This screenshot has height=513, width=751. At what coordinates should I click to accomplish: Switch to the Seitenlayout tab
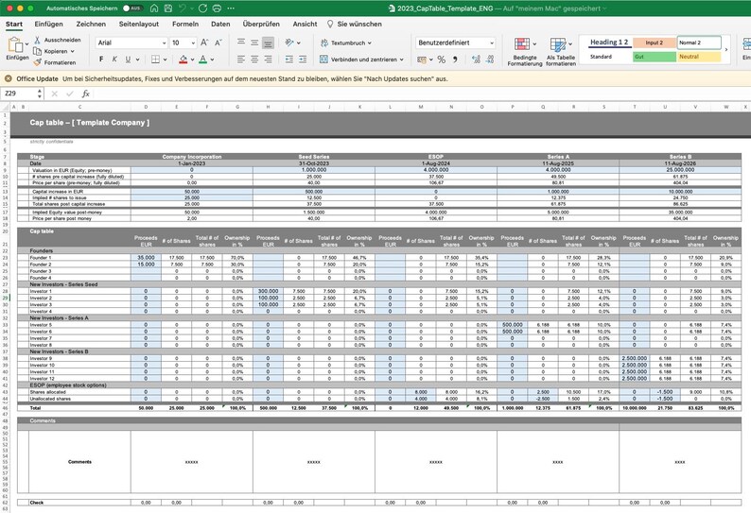139,24
